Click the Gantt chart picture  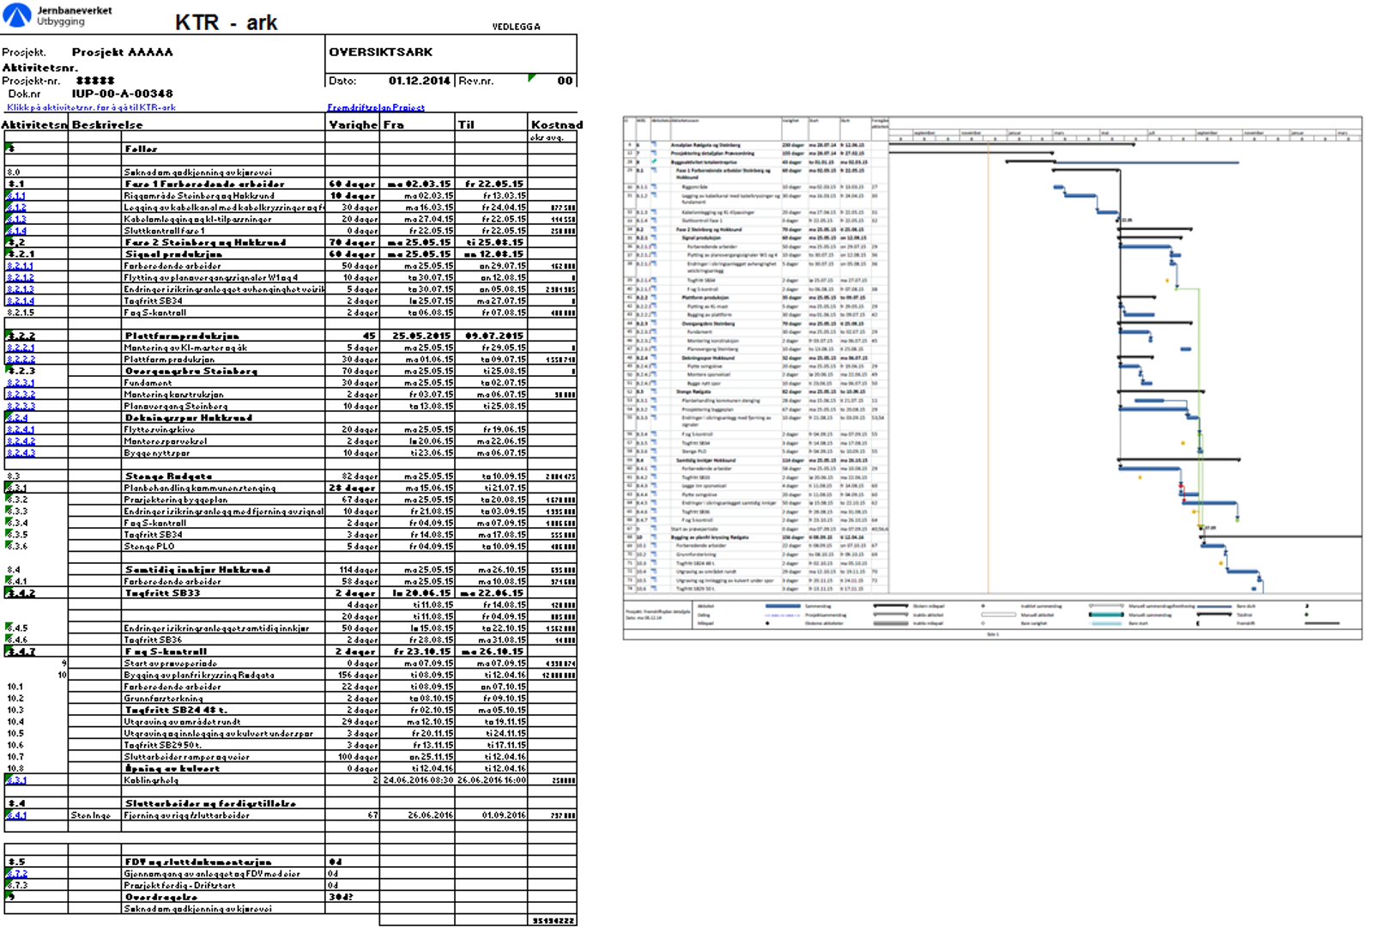(992, 378)
